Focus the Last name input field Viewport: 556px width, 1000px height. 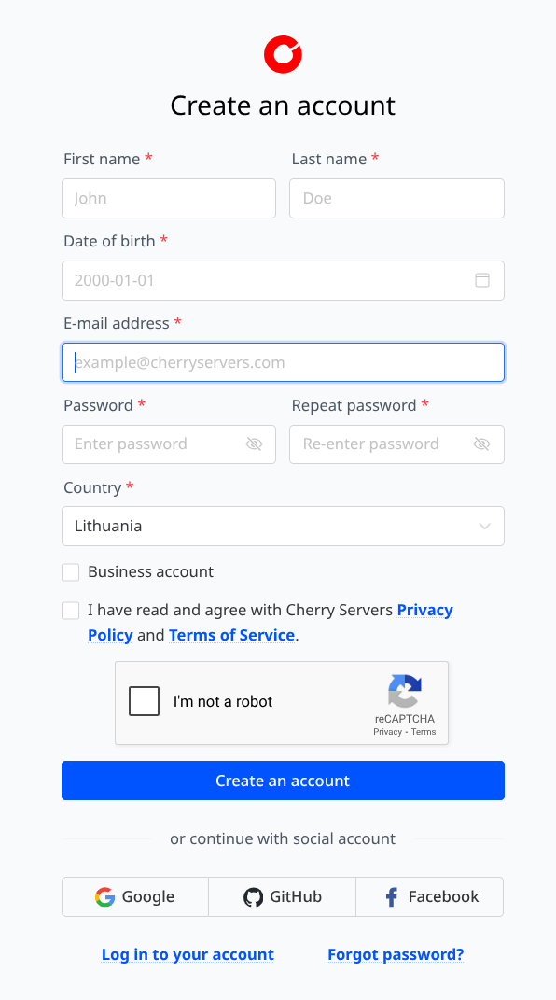click(396, 198)
